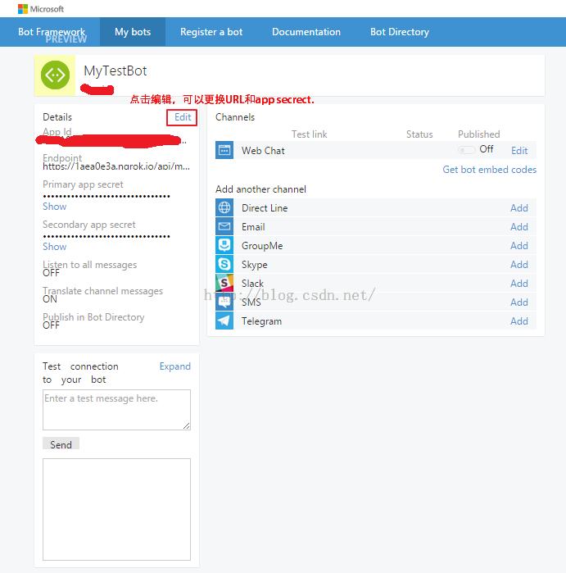Click the Add another channel heading

pos(260,189)
